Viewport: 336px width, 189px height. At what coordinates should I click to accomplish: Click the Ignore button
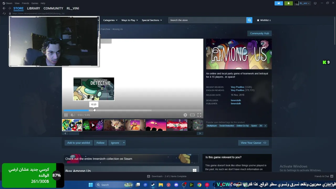click(x=115, y=143)
